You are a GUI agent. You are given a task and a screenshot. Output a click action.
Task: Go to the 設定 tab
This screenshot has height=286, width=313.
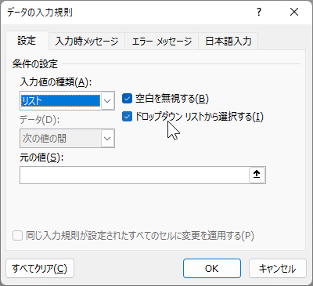(27, 41)
